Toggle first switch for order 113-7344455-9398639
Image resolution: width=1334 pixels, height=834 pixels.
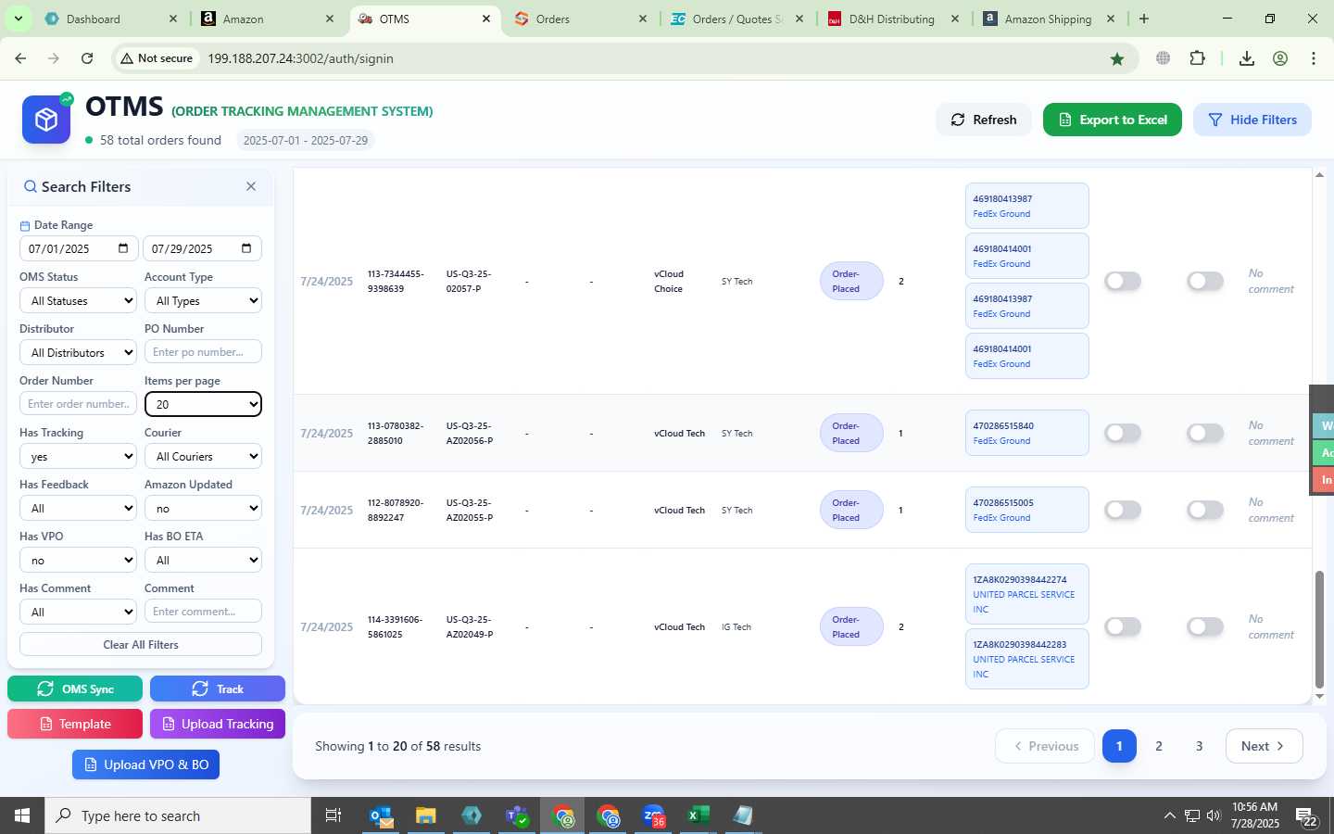click(1123, 281)
